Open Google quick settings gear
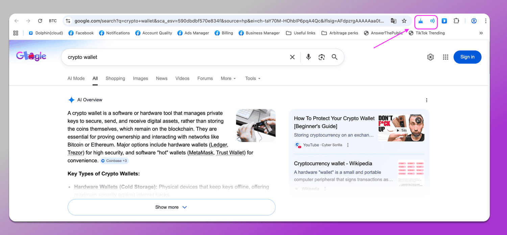507x235 pixels. click(x=430, y=57)
